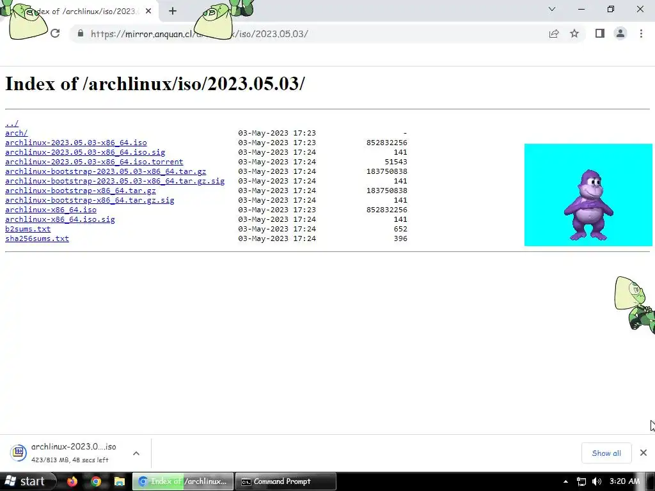
Task: Open archlinux-bootstrap-2023.05.03-x86_64.tar.gz.sig link
Action: pyautogui.click(x=115, y=181)
